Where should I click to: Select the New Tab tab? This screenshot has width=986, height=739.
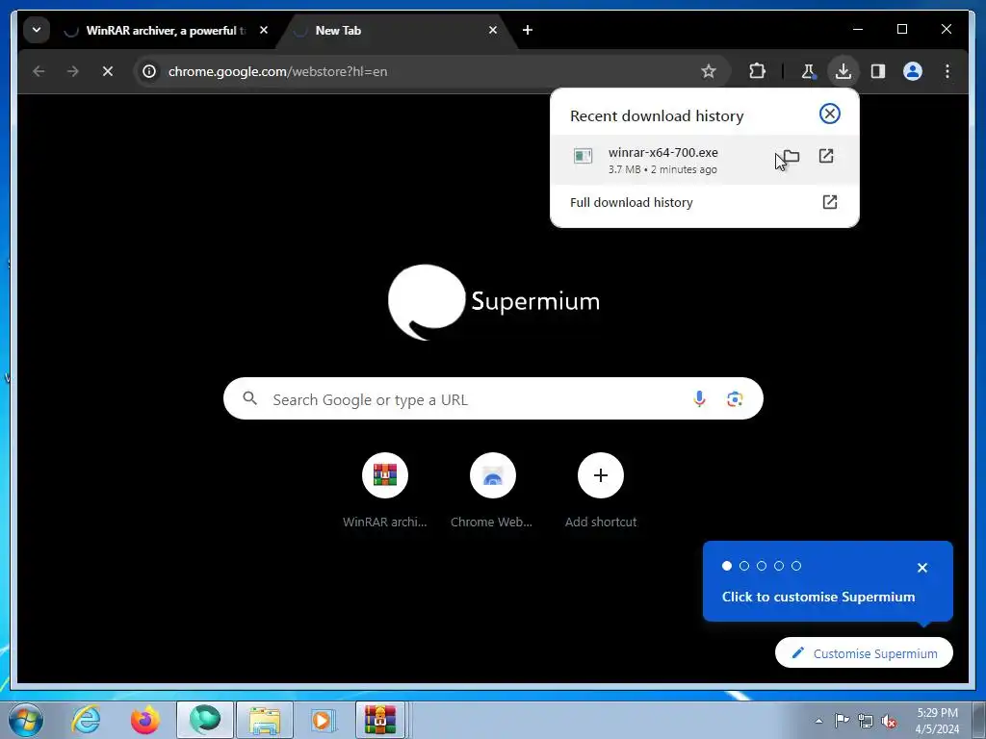pyautogui.click(x=395, y=30)
